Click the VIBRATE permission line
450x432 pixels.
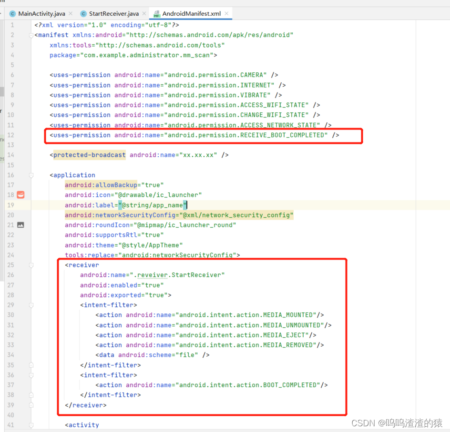click(x=166, y=95)
